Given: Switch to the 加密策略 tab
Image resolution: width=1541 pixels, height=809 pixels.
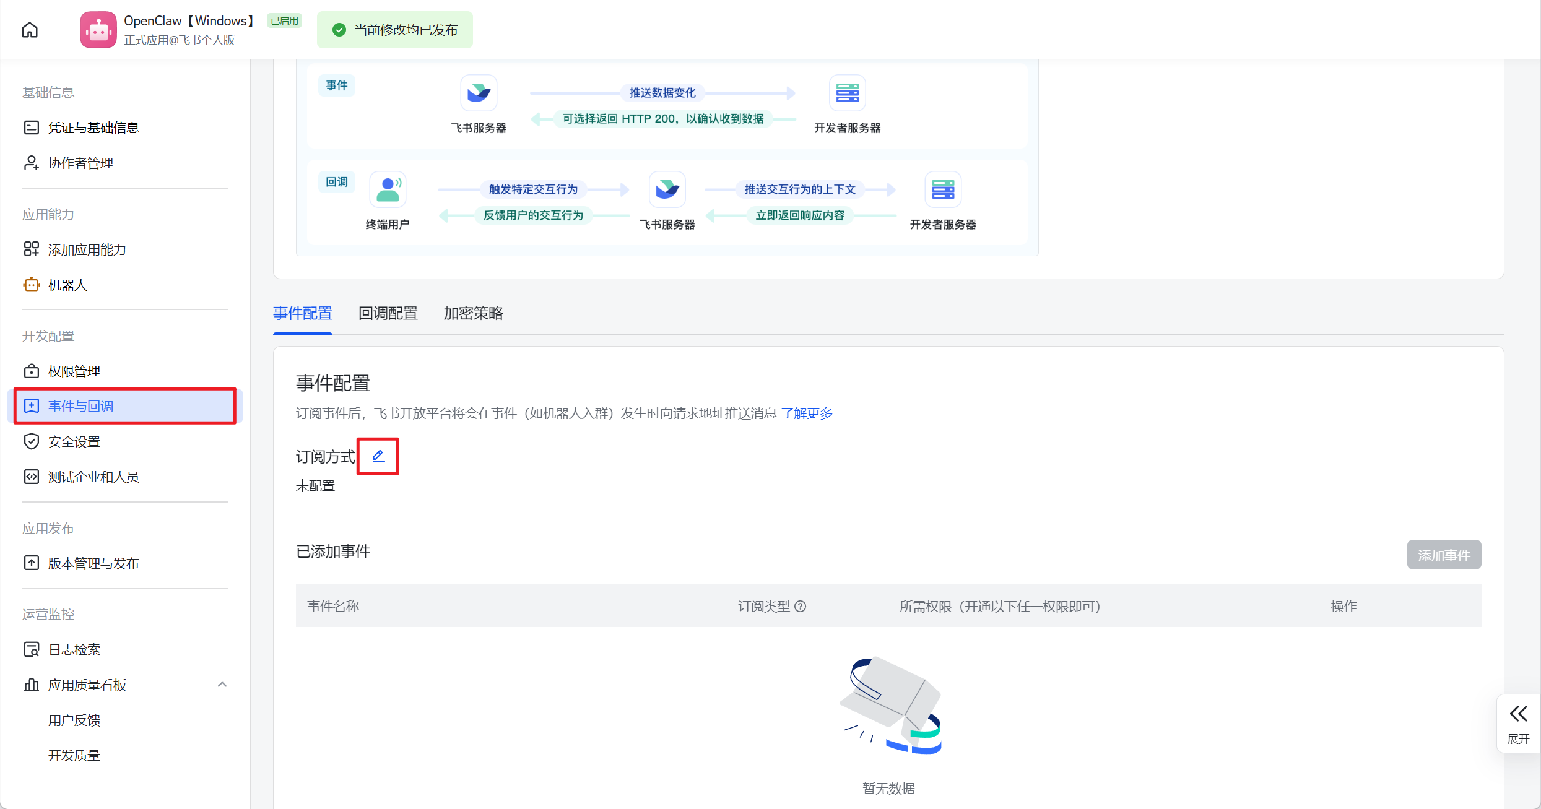Looking at the screenshot, I should [473, 313].
